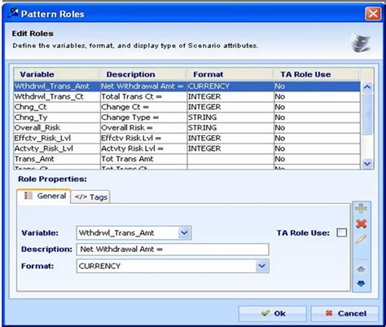Click the Pattern Roles title bar icon
This screenshot has width=386, height=327.
click(13, 13)
